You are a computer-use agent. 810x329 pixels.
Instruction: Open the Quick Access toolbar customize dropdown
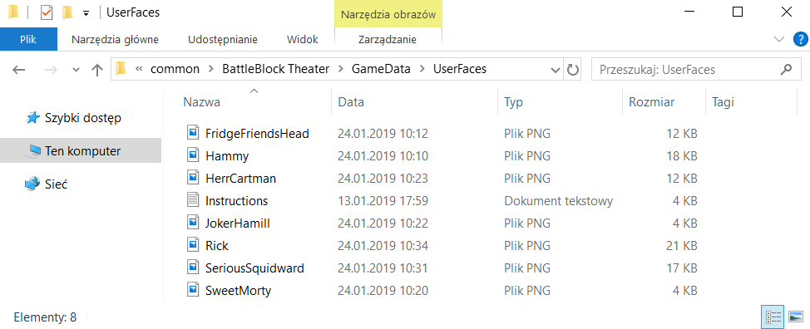(x=86, y=13)
